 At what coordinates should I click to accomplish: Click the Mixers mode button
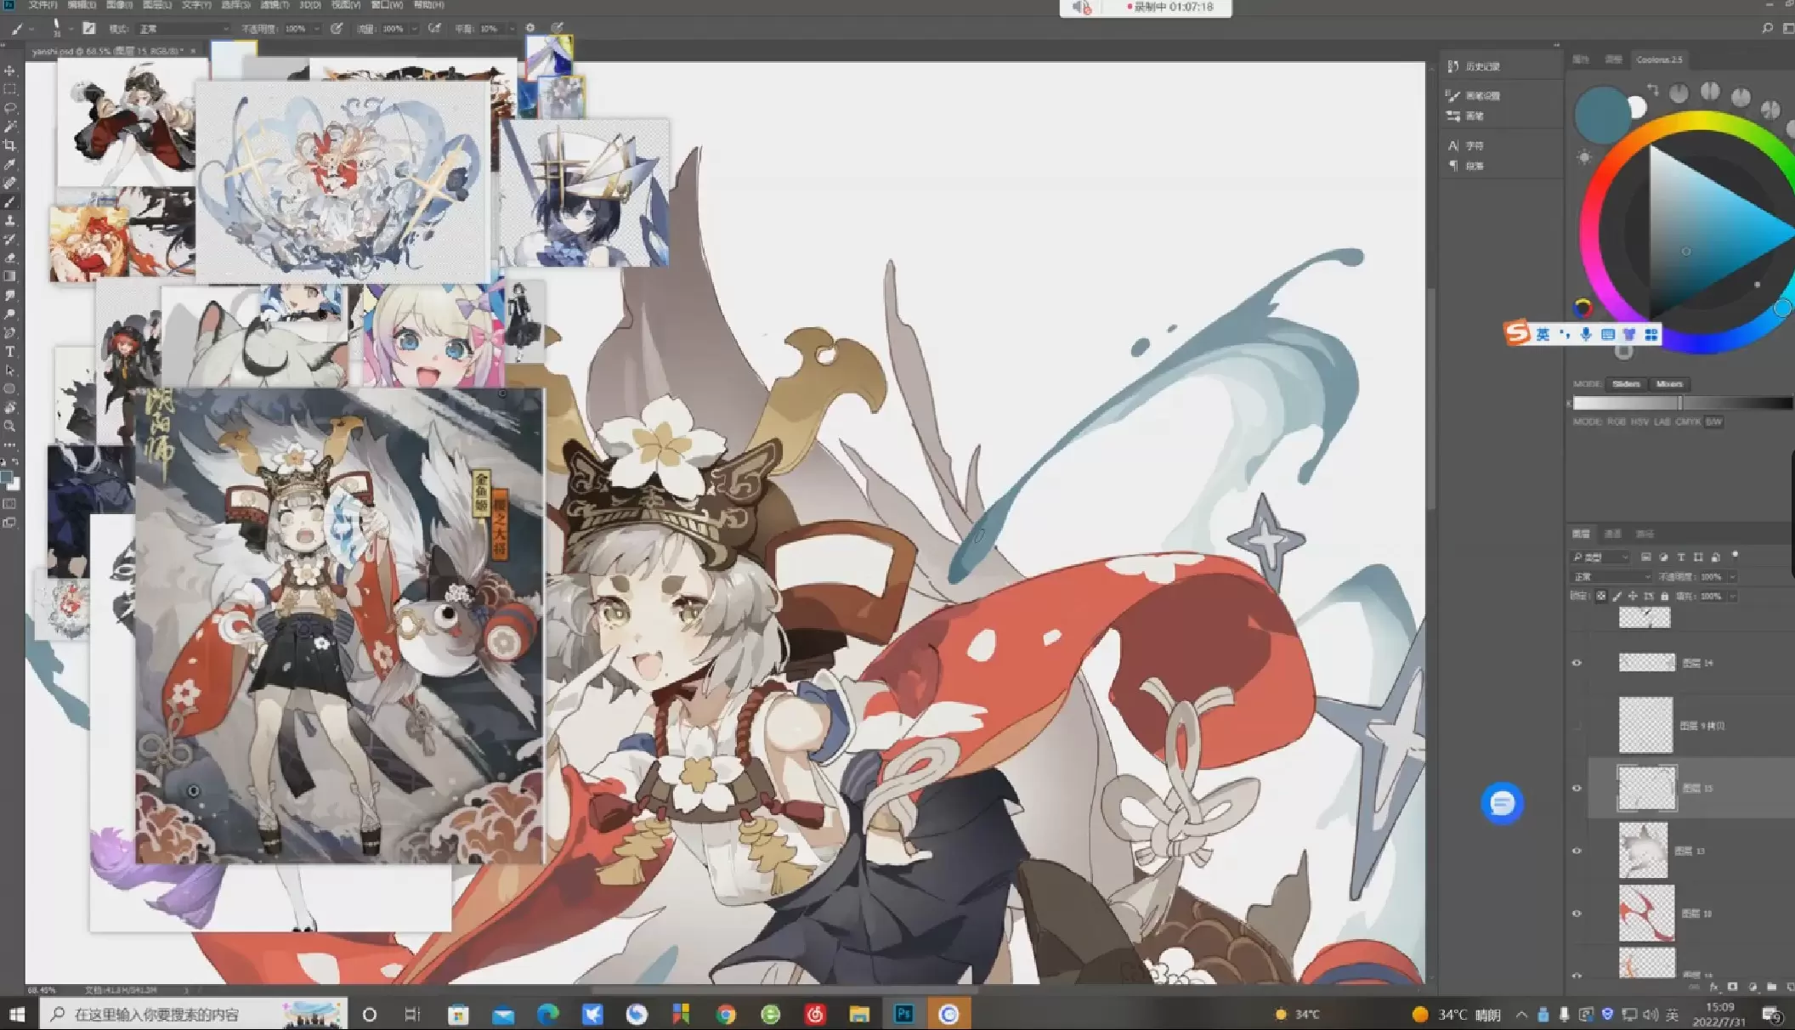point(1669,384)
